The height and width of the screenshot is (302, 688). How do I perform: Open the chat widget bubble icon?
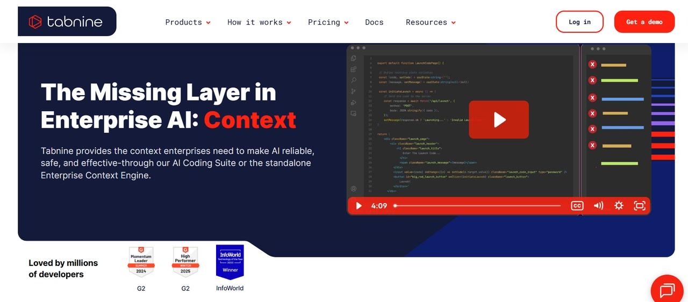click(668, 291)
